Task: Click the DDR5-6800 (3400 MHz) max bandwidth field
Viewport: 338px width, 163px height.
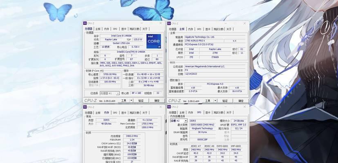Action: (202, 125)
